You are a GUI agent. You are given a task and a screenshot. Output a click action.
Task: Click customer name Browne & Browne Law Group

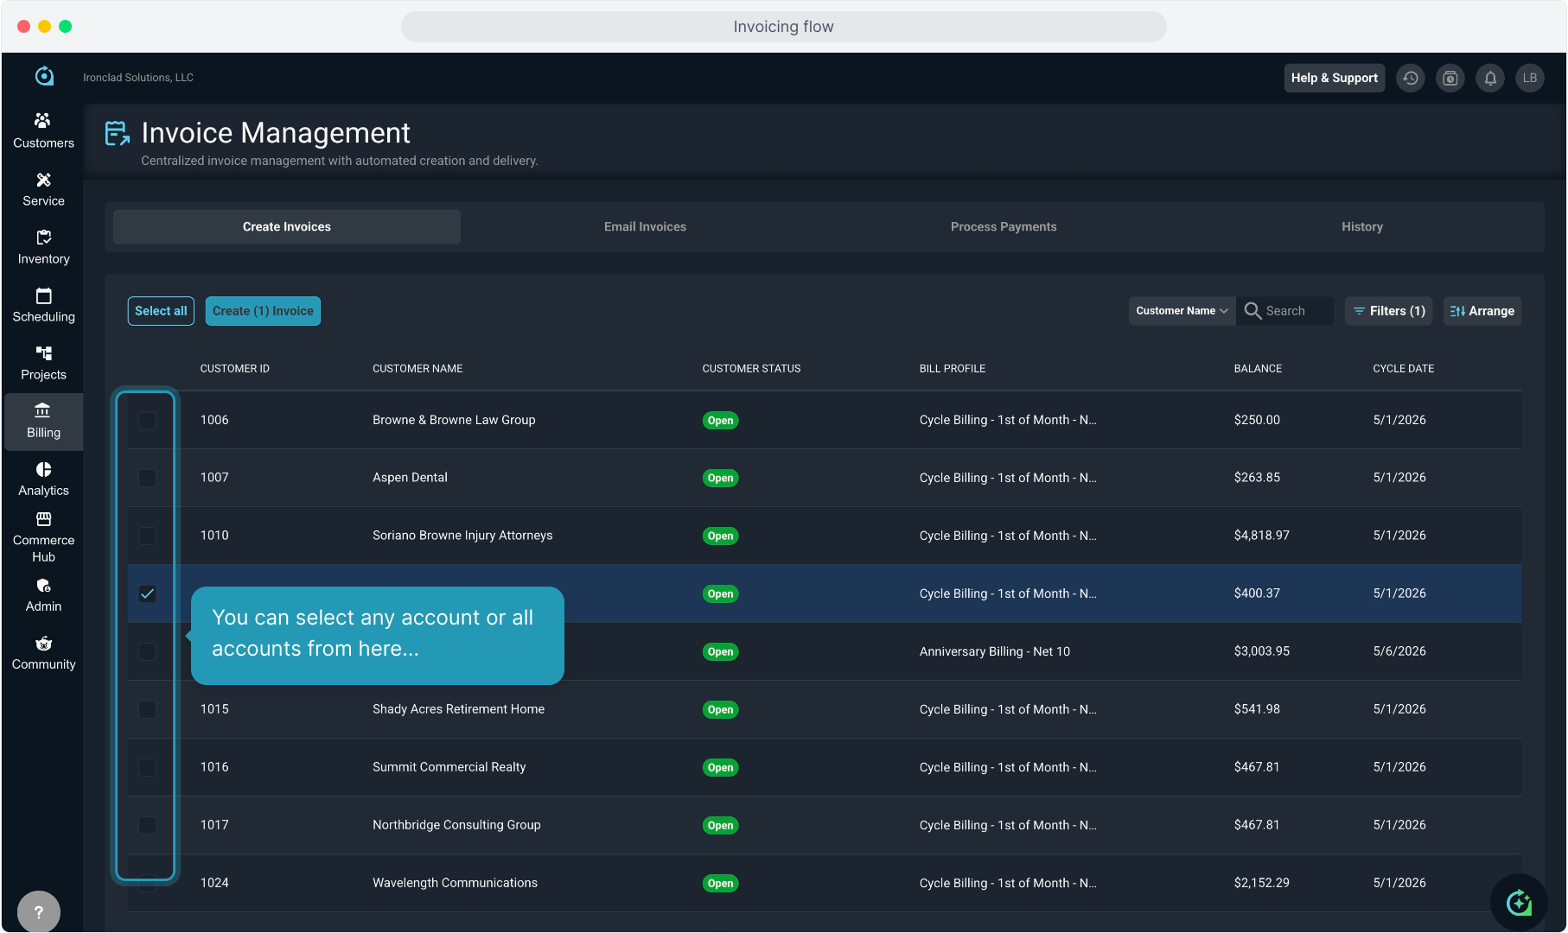[x=454, y=420]
